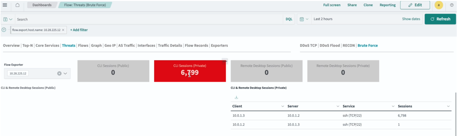
Task: Go to the Home icon
Action: tap(17, 5)
